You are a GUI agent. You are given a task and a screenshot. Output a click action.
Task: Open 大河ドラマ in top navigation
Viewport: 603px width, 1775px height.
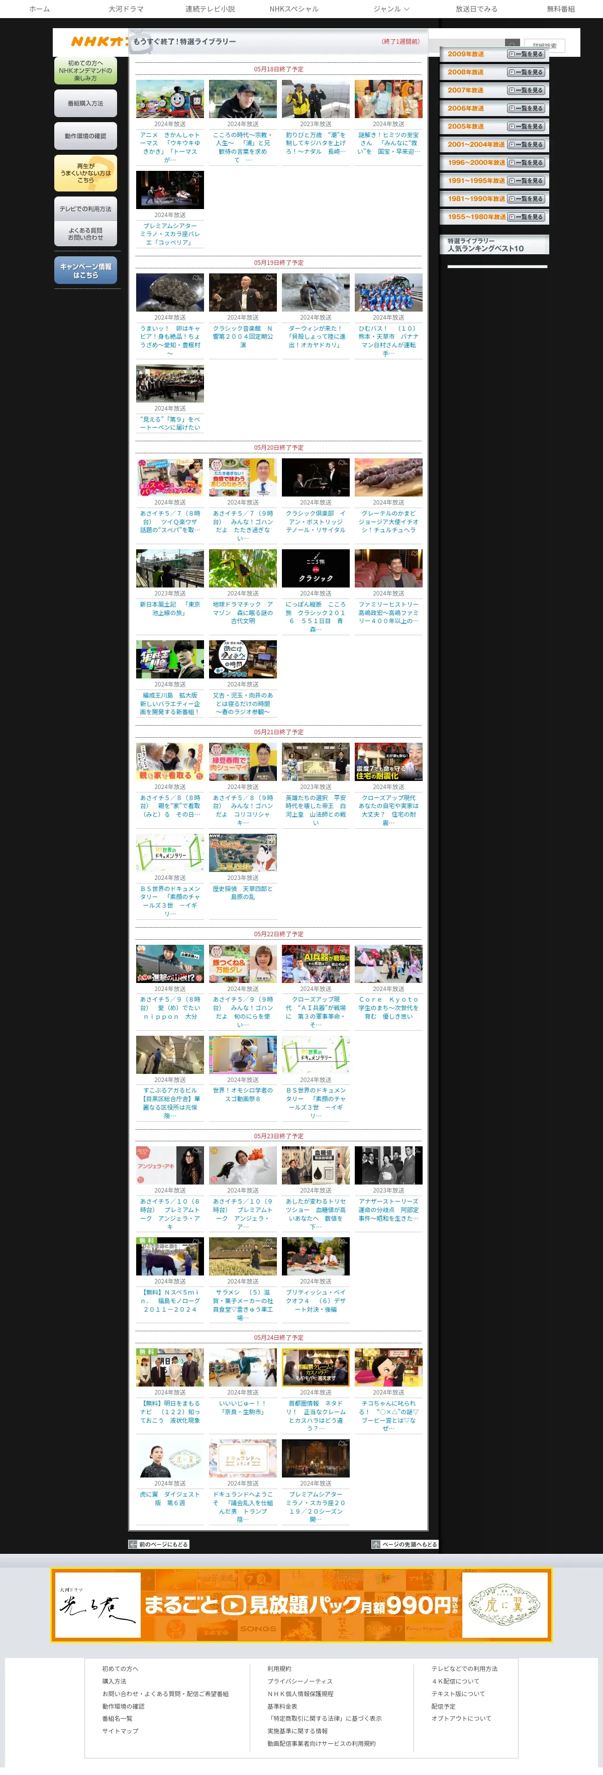[x=126, y=9]
